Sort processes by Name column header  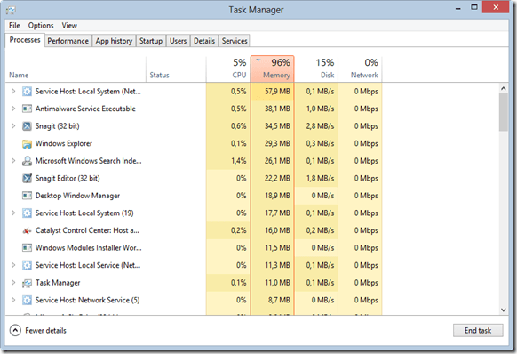pyautogui.click(x=76, y=69)
